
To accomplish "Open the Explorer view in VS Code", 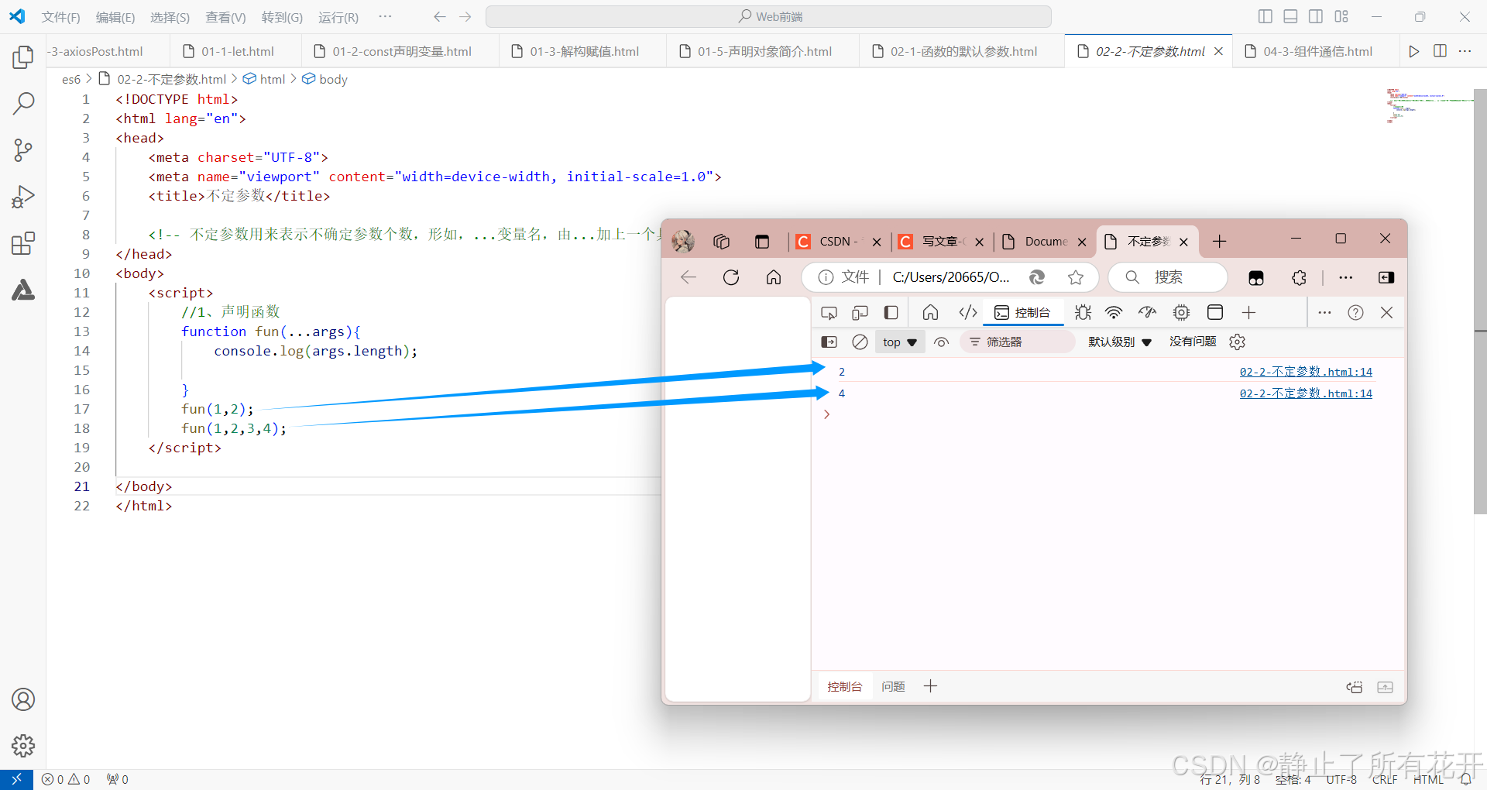I will pos(23,57).
